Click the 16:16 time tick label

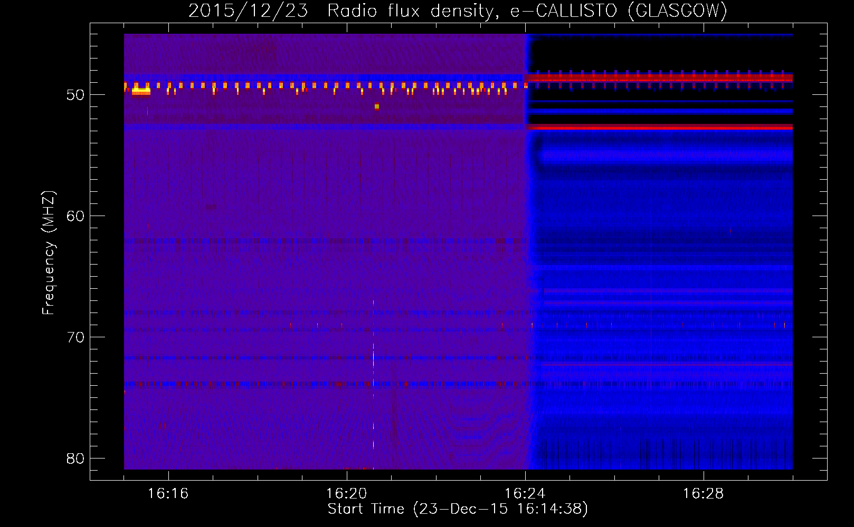(x=168, y=494)
